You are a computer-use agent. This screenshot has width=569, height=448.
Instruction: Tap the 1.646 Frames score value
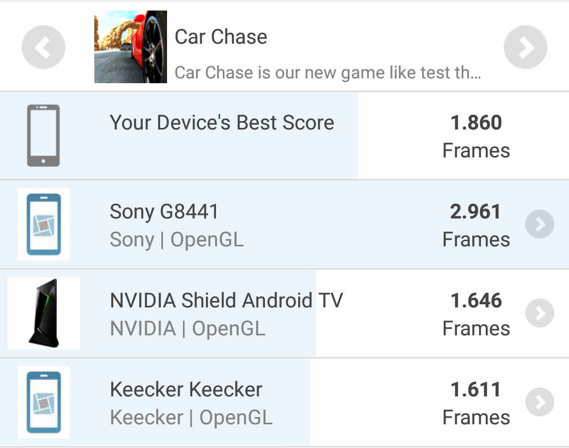pos(476,314)
